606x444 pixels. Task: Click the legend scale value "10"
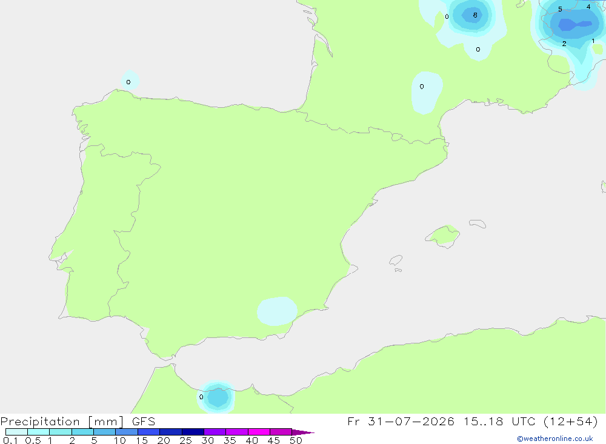120,440
